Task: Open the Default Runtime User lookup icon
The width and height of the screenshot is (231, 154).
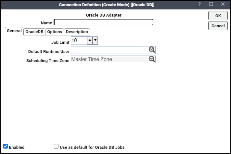Action: click(x=152, y=50)
